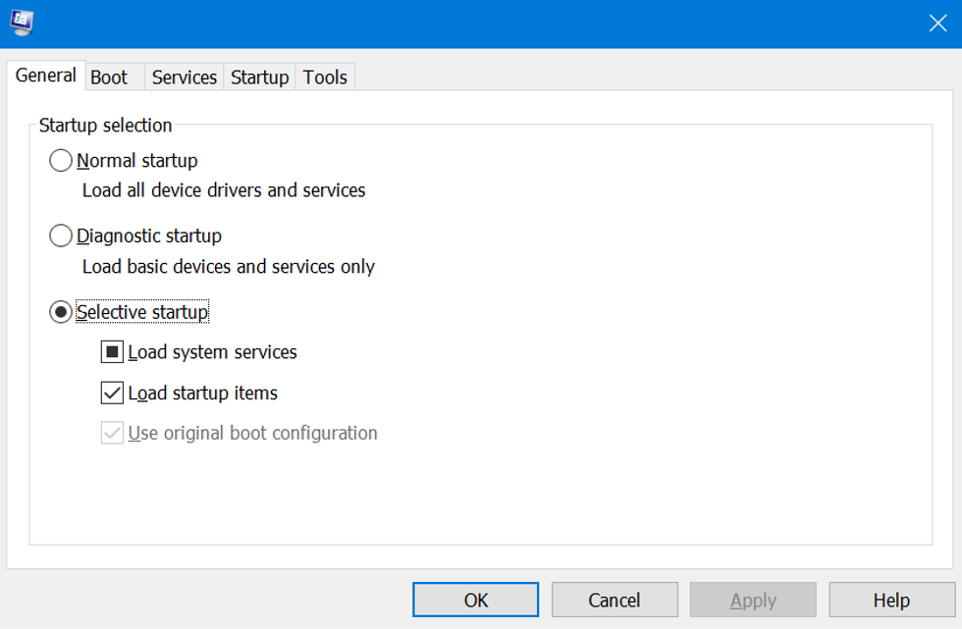The height and width of the screenshot is (629, 962).
Task: Click the Cancel button
Action: (615, 600)
